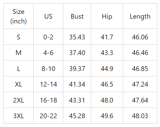Select the Hip column header

[107, 16]
